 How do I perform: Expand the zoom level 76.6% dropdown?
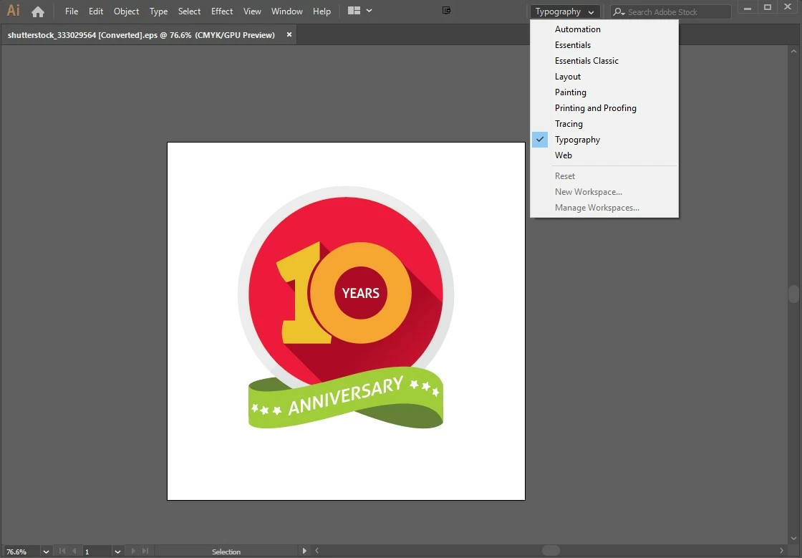[x=46, y=552]
